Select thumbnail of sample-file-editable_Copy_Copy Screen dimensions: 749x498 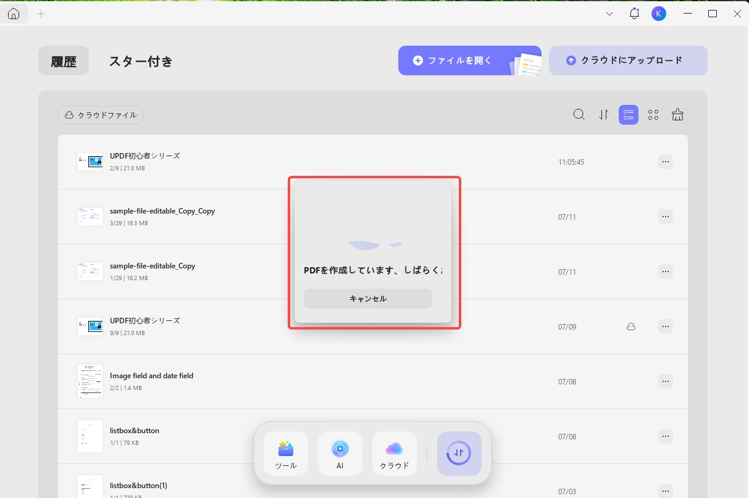pyautogui.click(x=90, y=217)
